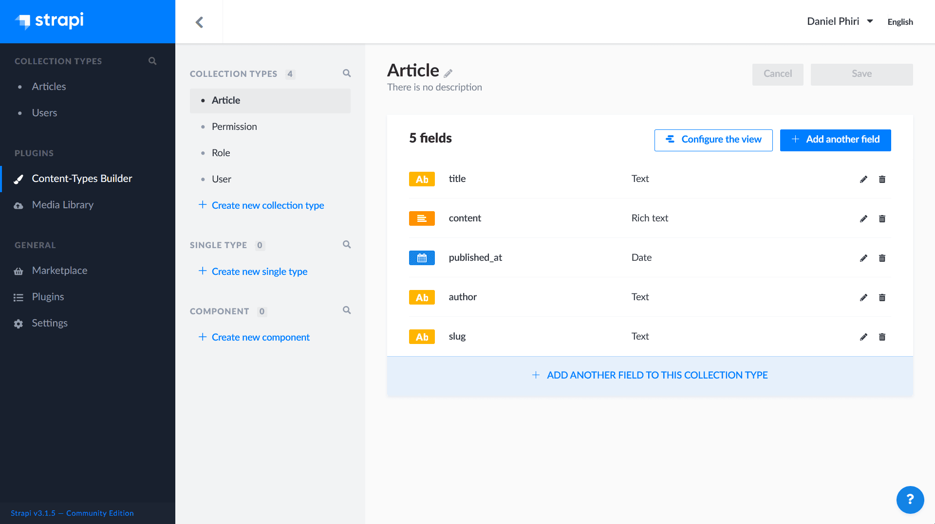Screen dimensions: 935x524
Task: Create new component
Action: point(254,337)
